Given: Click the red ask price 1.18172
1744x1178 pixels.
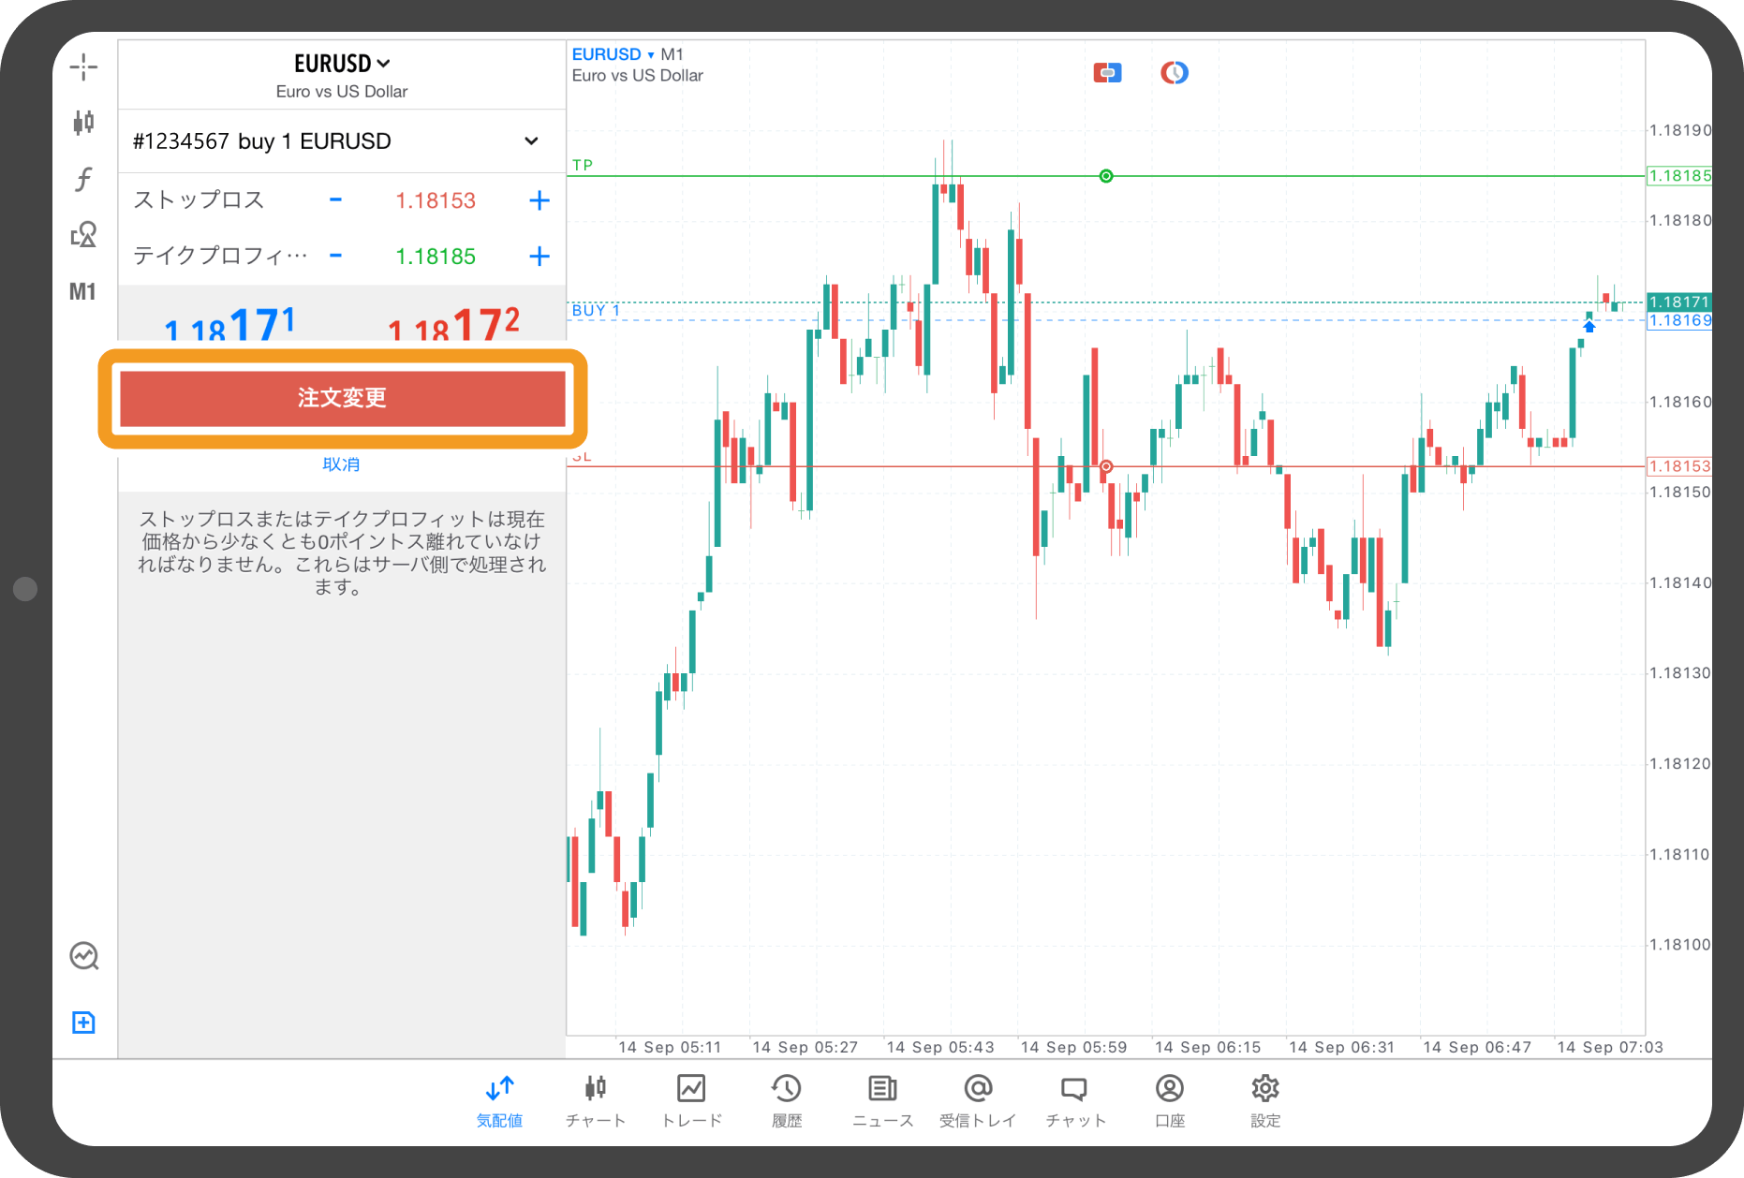Looking at the screenshot, I should tap(454, 324).
